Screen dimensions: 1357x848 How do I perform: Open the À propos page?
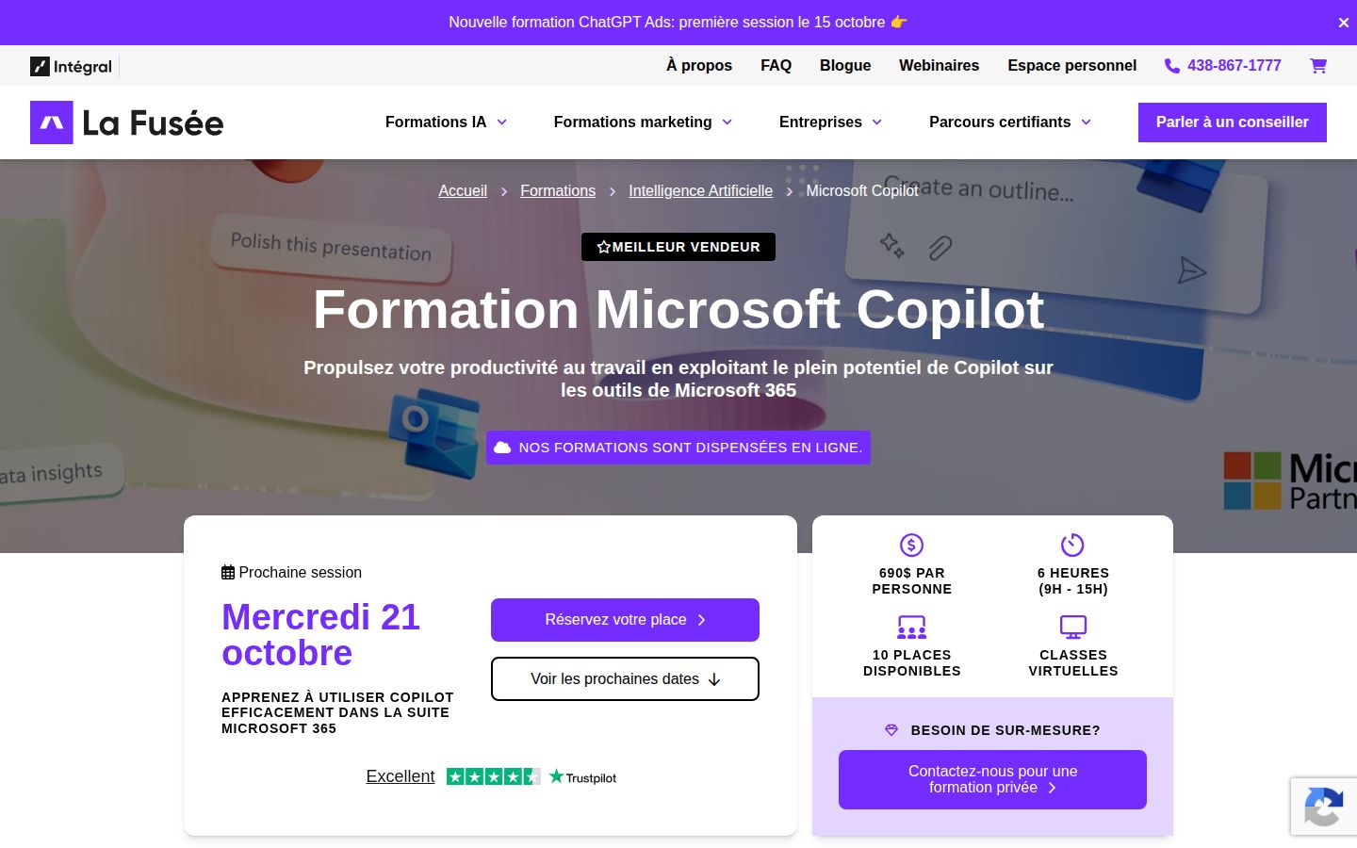699,66
